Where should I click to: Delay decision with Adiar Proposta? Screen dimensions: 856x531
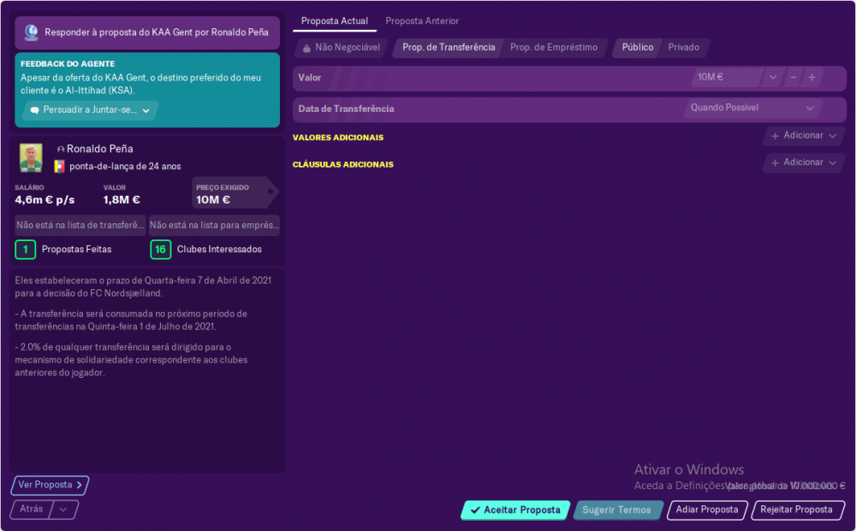click(707, 510)
